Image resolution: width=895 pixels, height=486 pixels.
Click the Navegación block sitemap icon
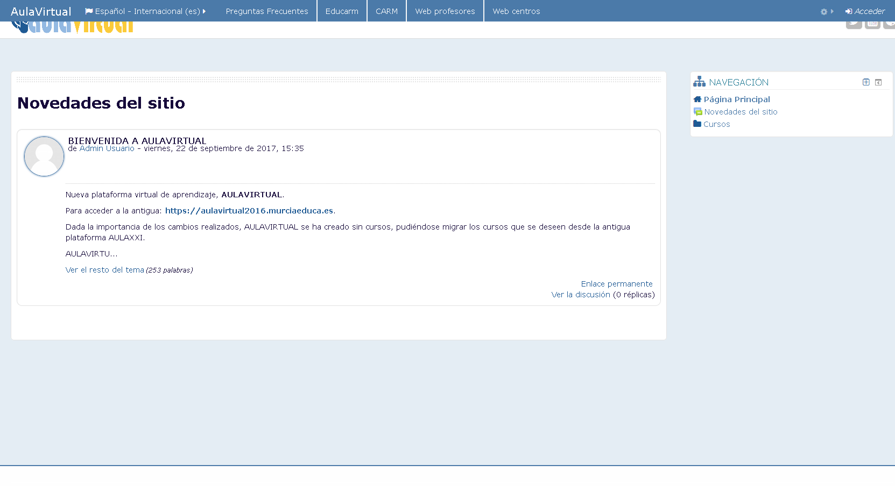[699, 82]
